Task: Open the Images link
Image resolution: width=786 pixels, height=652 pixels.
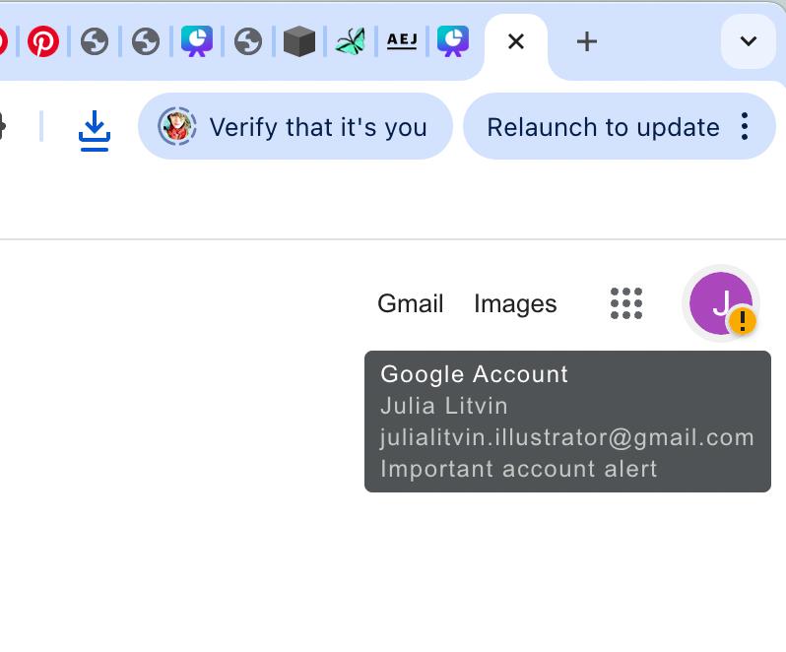Action: click(x=515, y=304)
